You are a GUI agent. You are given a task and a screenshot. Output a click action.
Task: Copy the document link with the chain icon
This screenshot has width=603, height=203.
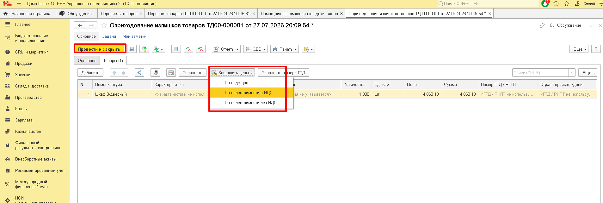coord(542,25)
